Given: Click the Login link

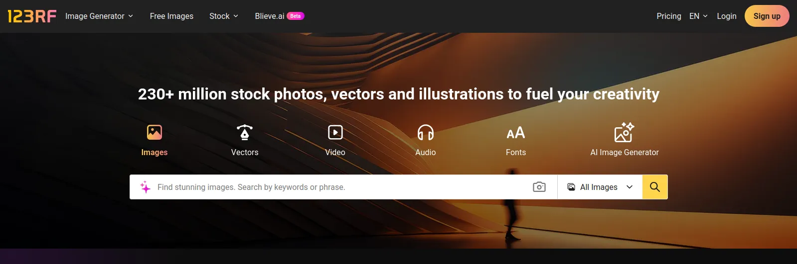Looking at the screenshot, I should click(727, 16).
